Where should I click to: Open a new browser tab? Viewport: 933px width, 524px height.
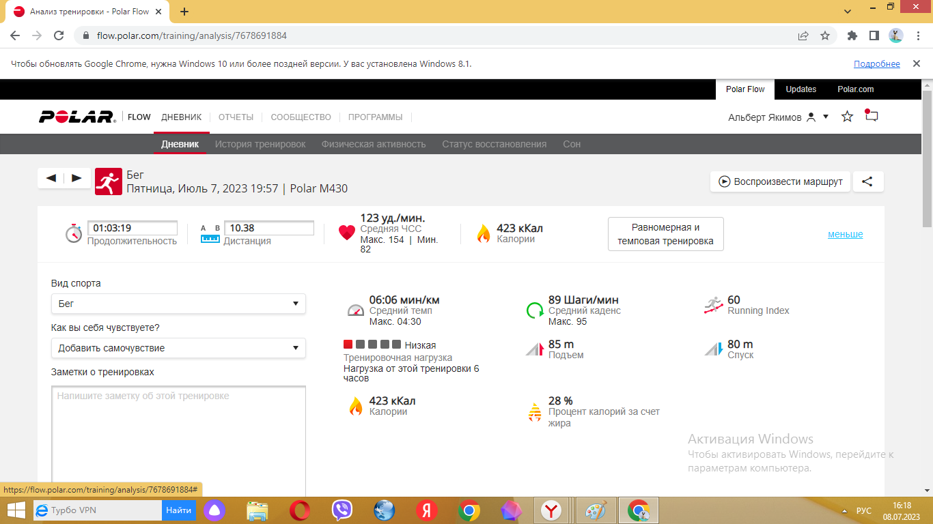click(x=184, y=11)
